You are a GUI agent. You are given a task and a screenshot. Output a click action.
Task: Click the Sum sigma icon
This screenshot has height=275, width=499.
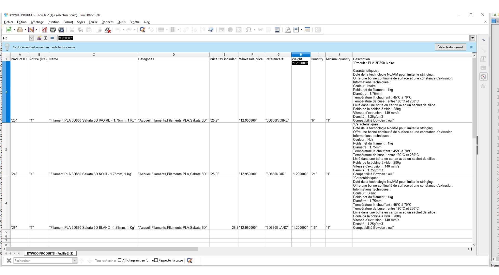click(x=46, y=38)
